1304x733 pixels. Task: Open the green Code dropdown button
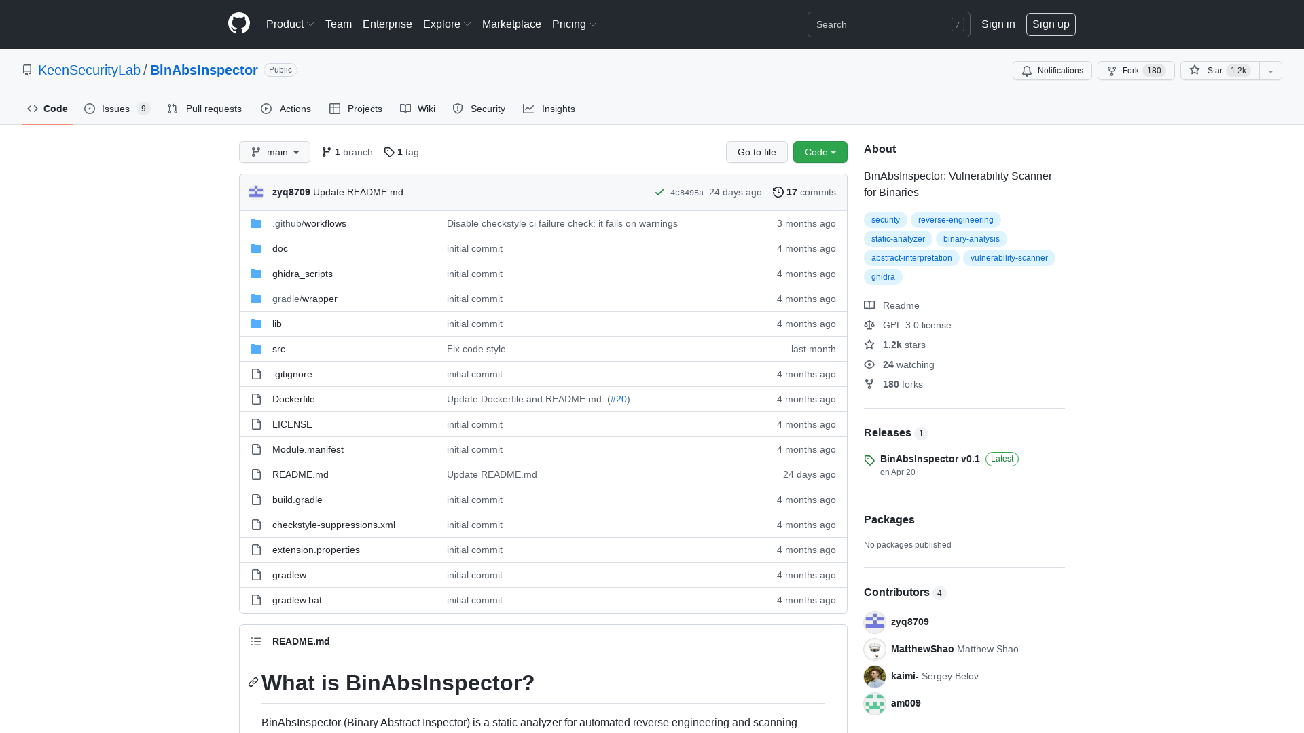pyautogui.click(x=820, y=152)
